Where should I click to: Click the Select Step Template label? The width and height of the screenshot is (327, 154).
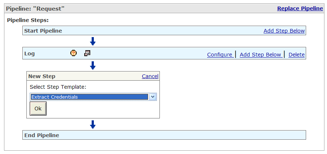pos(58,87)
